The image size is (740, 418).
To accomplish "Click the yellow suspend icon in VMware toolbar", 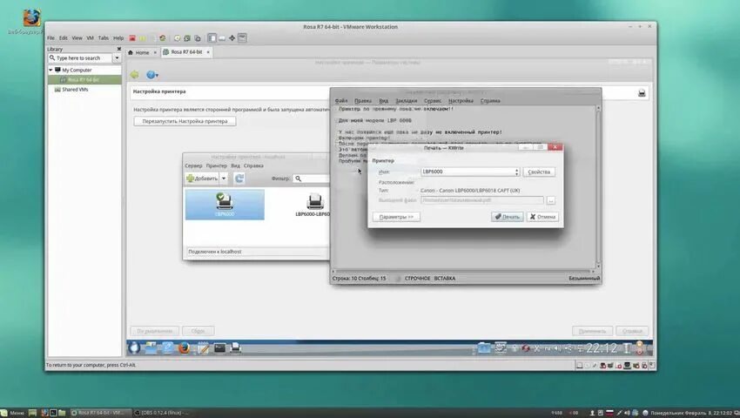I will pyautogui.click(x=143, y=38).
